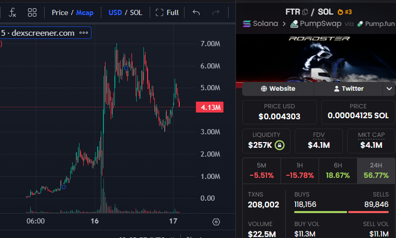396x238 pixels.
Task: Open Solana chain link
Action: (x=260, y=24)
